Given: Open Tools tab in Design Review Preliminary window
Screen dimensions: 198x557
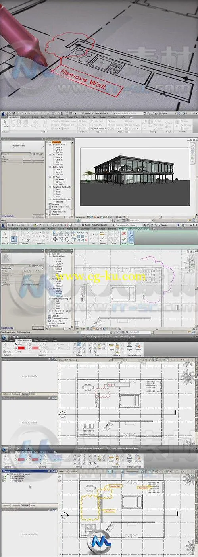Looking at the screenshot, I should click(x=36, y=340).
